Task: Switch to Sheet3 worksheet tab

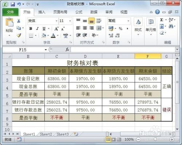Action: point(63,134)
